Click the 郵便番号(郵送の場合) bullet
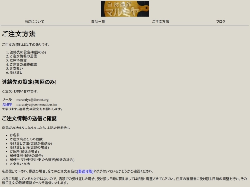250x187 pixels. tap(26, 156)
